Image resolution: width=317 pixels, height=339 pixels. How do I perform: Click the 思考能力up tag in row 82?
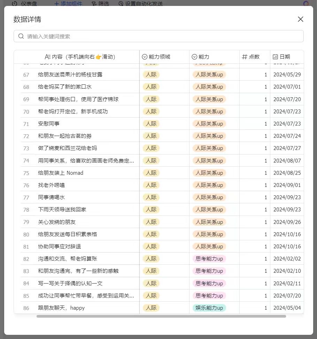[209, 259]
